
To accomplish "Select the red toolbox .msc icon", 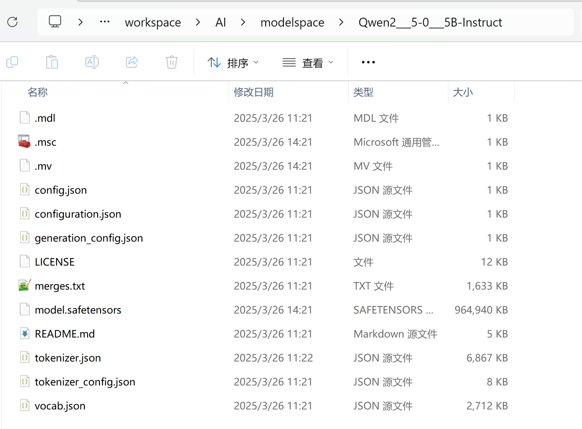I will coord(24,141).
